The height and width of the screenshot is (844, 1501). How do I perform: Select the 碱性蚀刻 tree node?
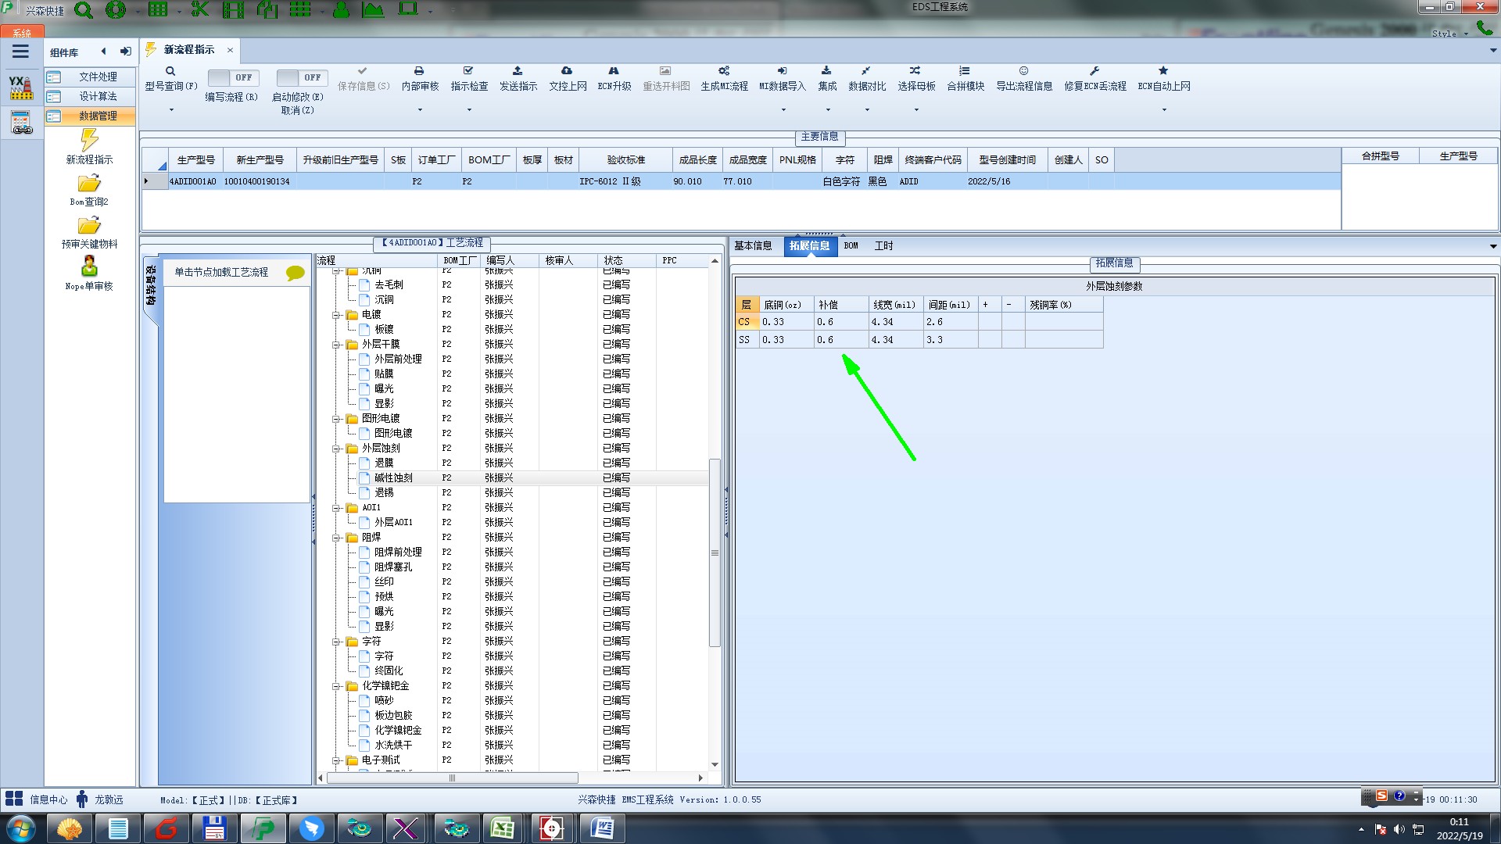pos(393,477)
